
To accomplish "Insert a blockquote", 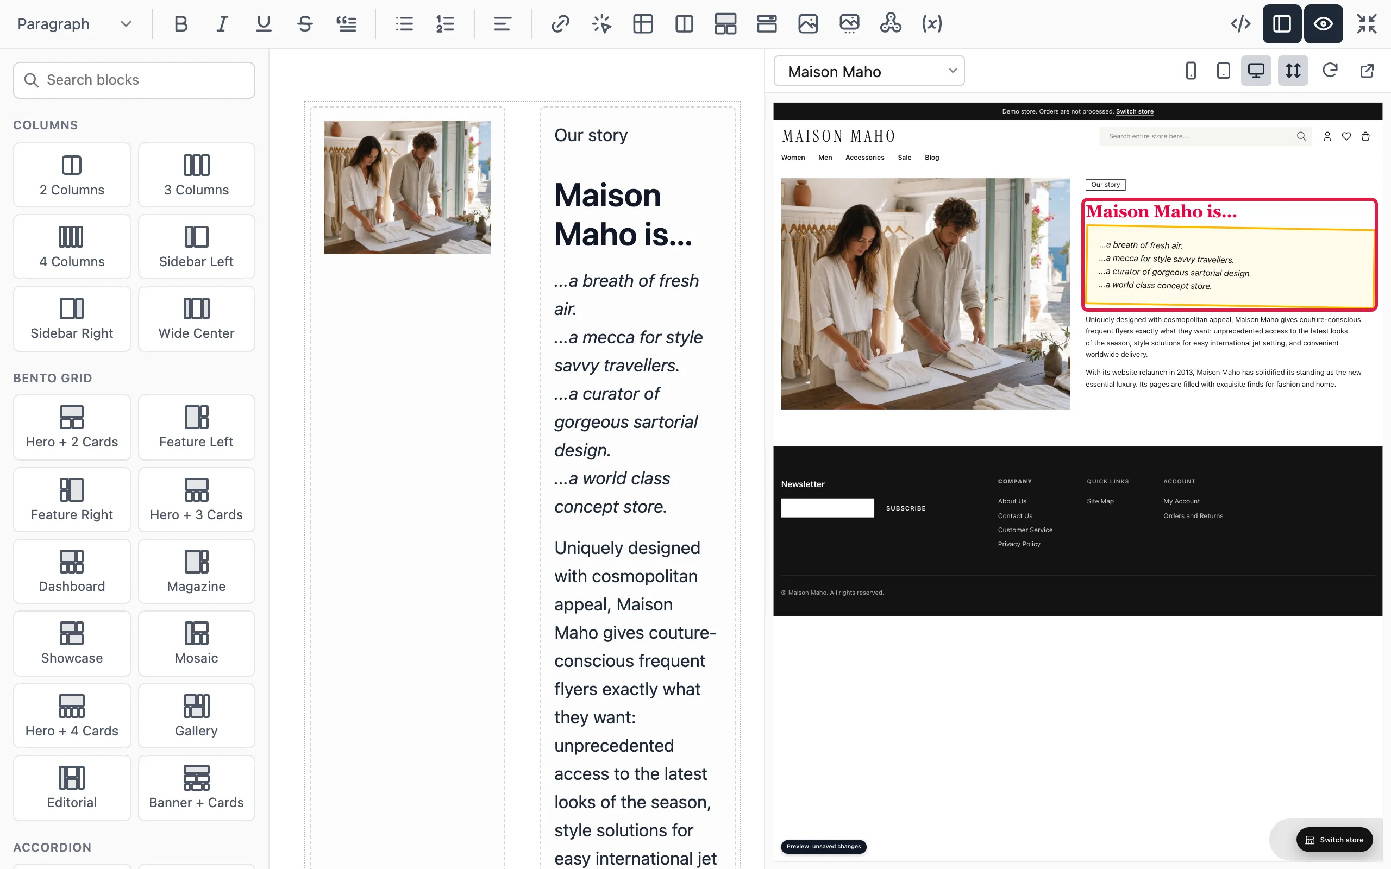I will click(x=346, y=23).
